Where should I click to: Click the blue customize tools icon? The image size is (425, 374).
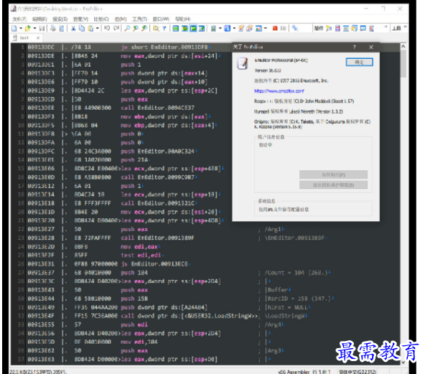pos(295,28)
